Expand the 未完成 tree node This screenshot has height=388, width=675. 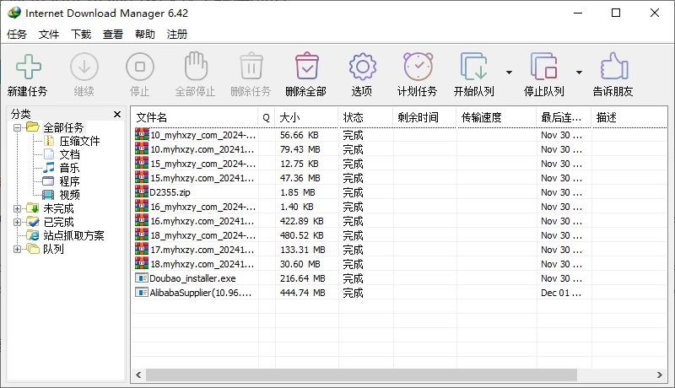click(18, 208)
